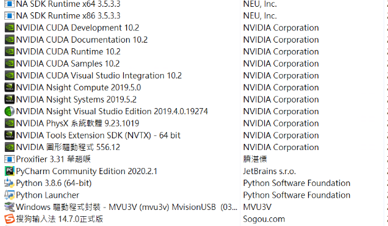Viewport: 388px width, 226px height.
Task: Select NVIDIA Nsight Compute 2019.5.0 entry
Action: tap(79, 87)
